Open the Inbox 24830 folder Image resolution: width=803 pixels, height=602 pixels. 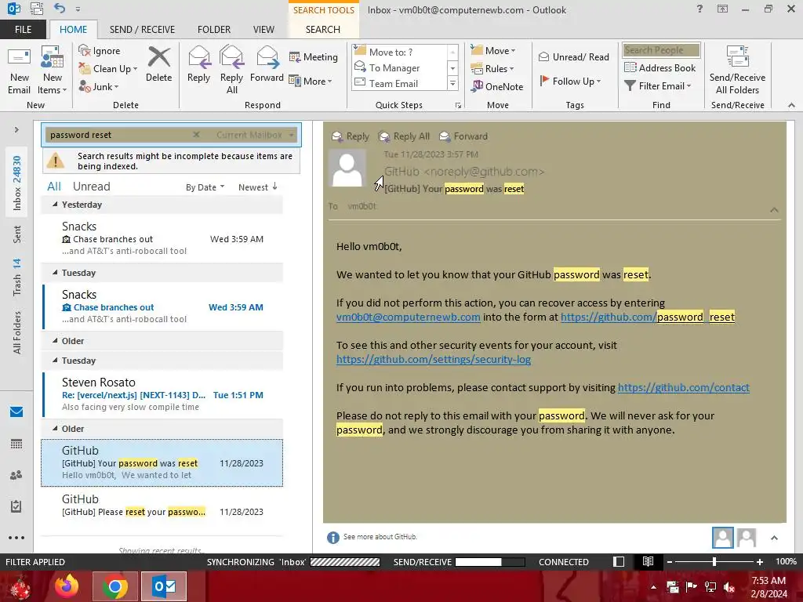pyautogui.click(x=17, y=183)
